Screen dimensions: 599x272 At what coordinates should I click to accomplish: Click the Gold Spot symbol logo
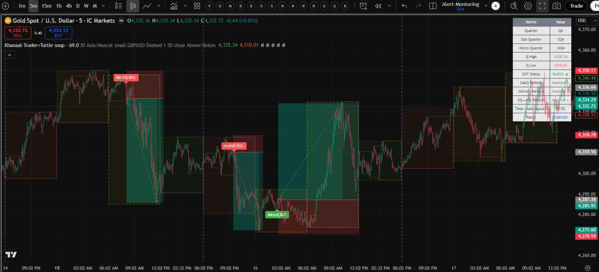click(7, 21)
